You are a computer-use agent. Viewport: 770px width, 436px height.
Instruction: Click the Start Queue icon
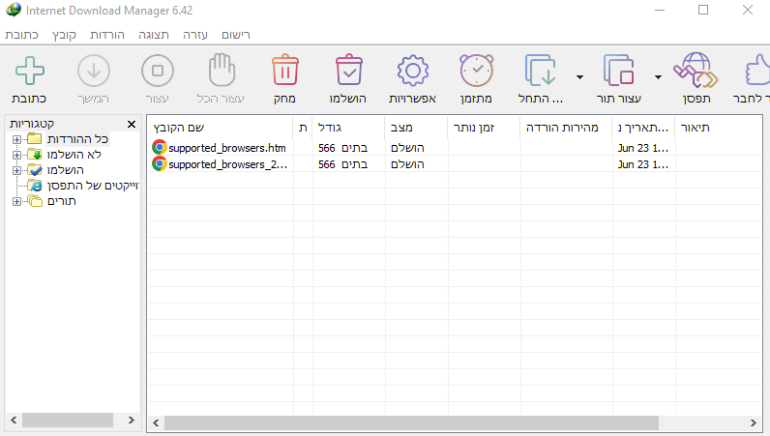[540, 71]
